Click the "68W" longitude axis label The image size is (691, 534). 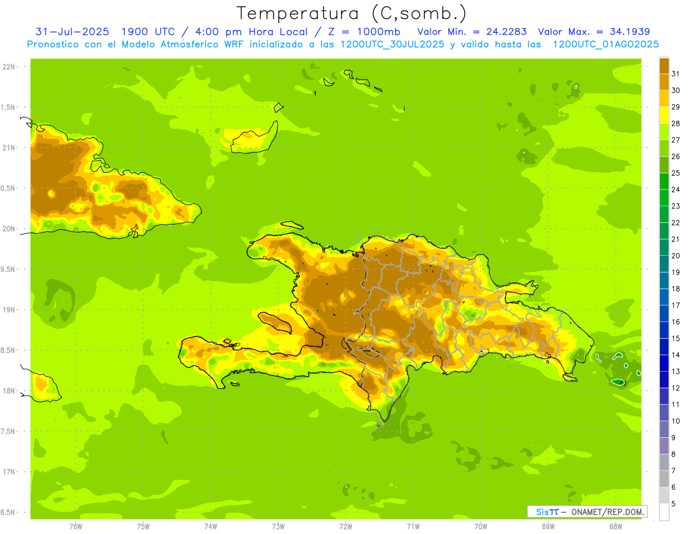[616, 527]
